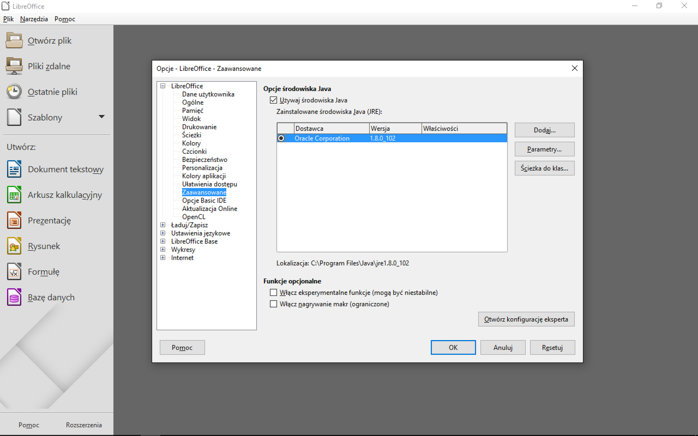Viewport: 698px width, 436px height.
Task: Select 'Bezpieczeństwo' in options tree
Action: pos(204,160)
